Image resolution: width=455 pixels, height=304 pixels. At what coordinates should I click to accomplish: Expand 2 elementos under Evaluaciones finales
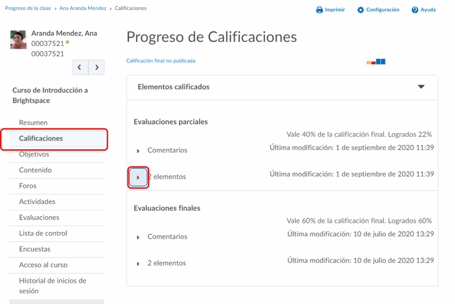click(x=138, y=264)
